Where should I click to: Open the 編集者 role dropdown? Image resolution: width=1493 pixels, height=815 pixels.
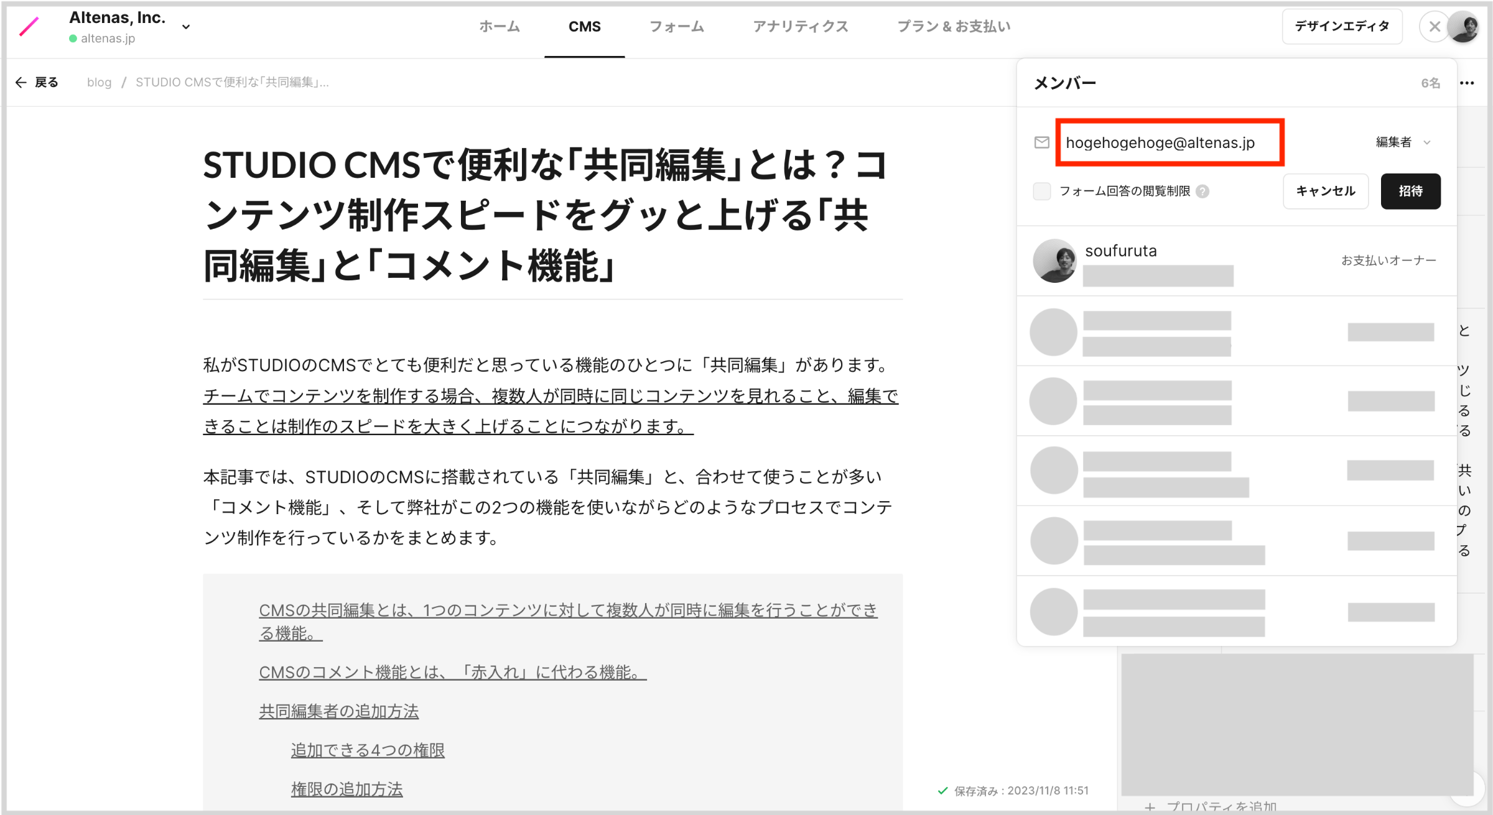1403,142
